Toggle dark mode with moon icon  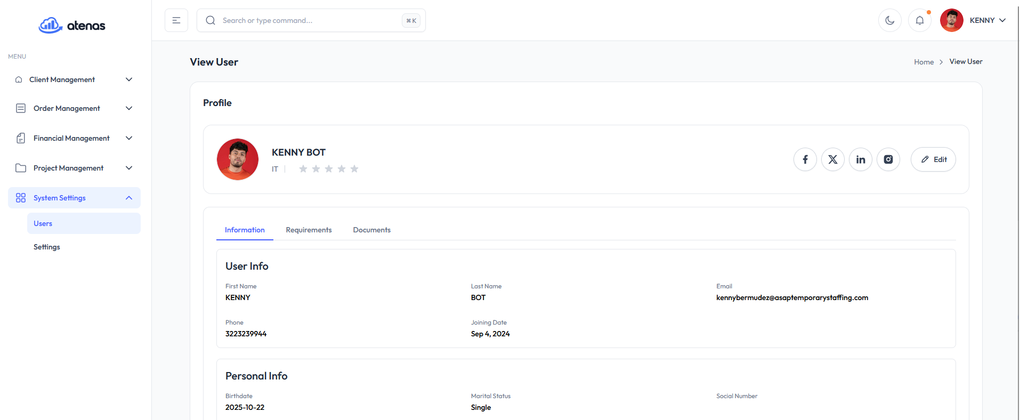click(x=889, y=20)
